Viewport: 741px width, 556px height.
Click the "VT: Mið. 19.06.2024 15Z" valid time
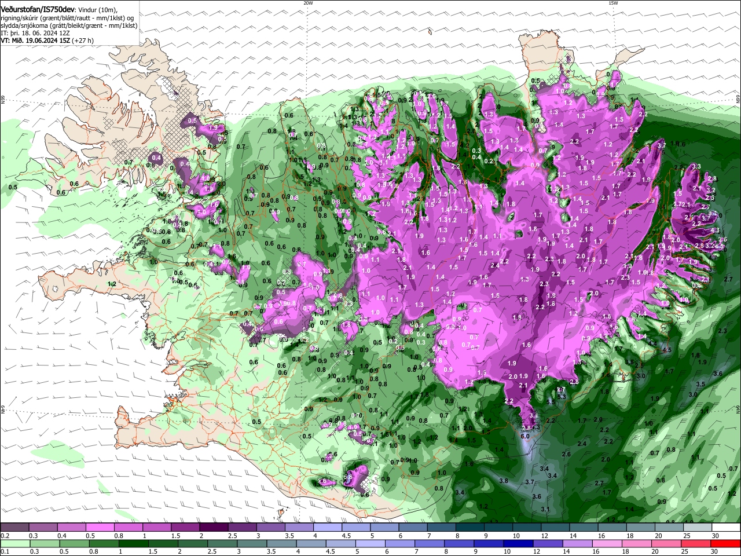35,41
